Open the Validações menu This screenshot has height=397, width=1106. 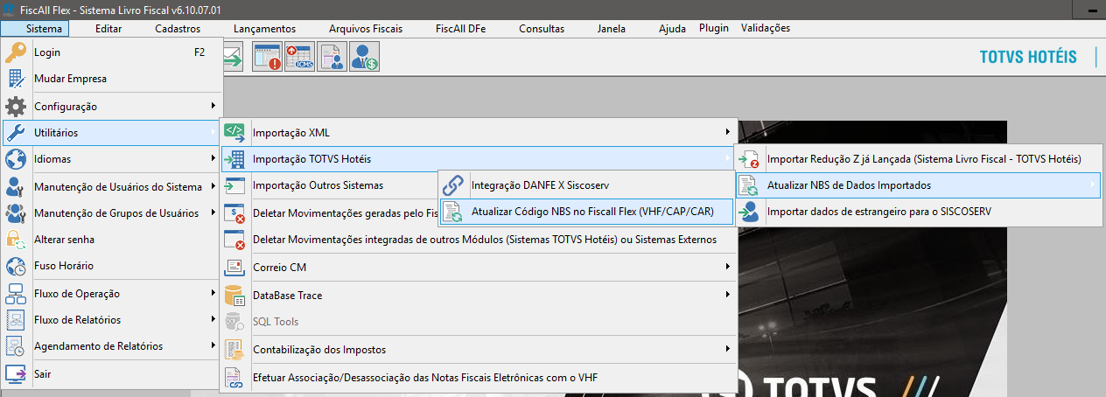pyautogui.click(x=766, y=28)
